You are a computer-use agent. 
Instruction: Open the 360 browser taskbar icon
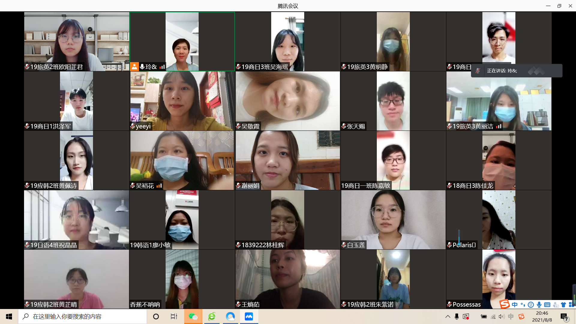212,316
